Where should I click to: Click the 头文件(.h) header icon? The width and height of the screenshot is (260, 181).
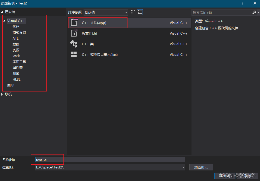pyautogui.click(x=74, y=33)
